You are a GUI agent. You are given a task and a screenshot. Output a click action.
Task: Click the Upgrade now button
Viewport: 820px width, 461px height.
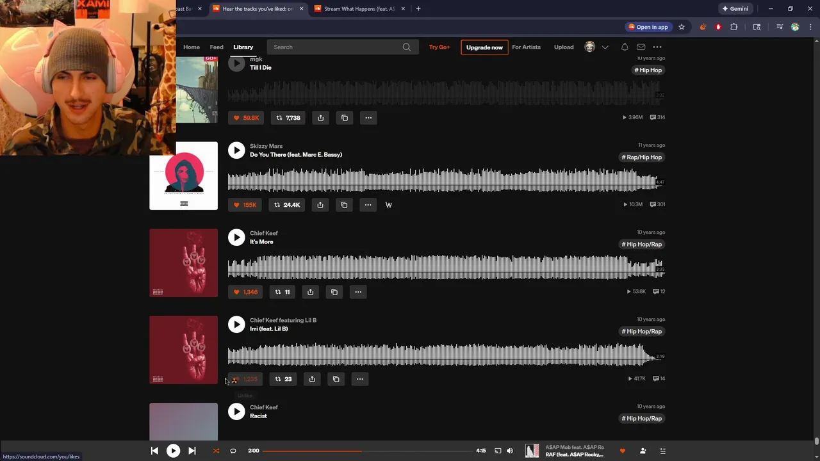pyautogui.click(x=484, y=47)
